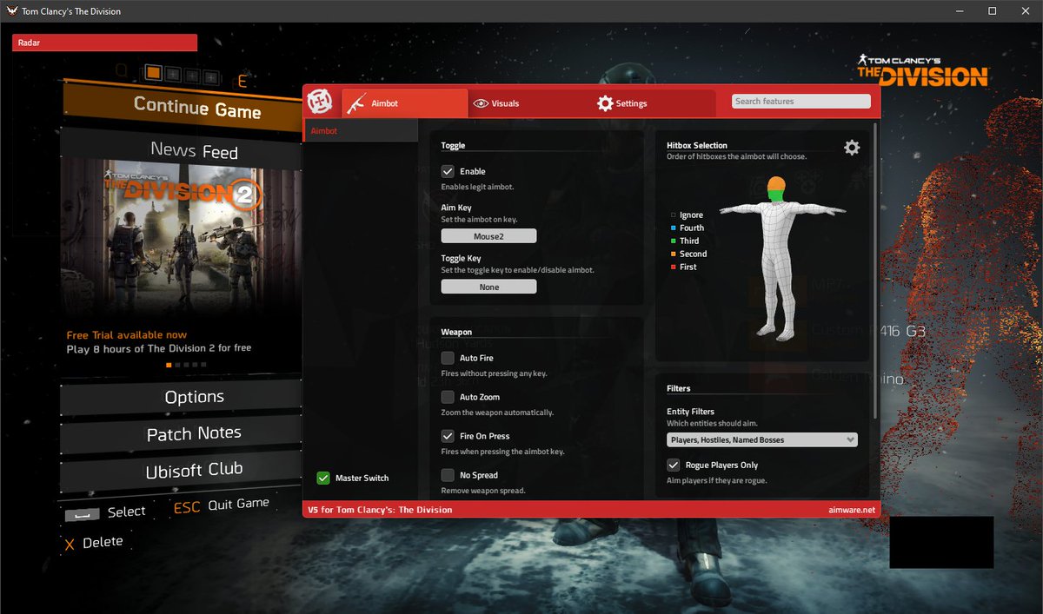Check the No Spread option

(x=448, y=475)
